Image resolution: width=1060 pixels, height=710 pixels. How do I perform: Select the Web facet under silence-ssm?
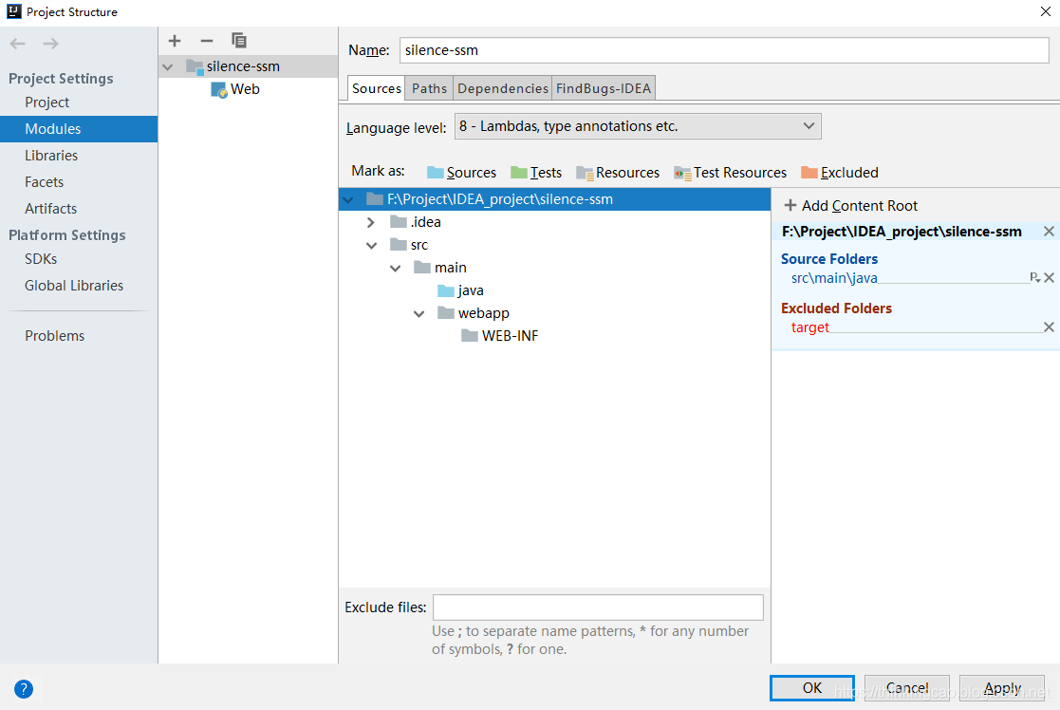click(235, 89)
